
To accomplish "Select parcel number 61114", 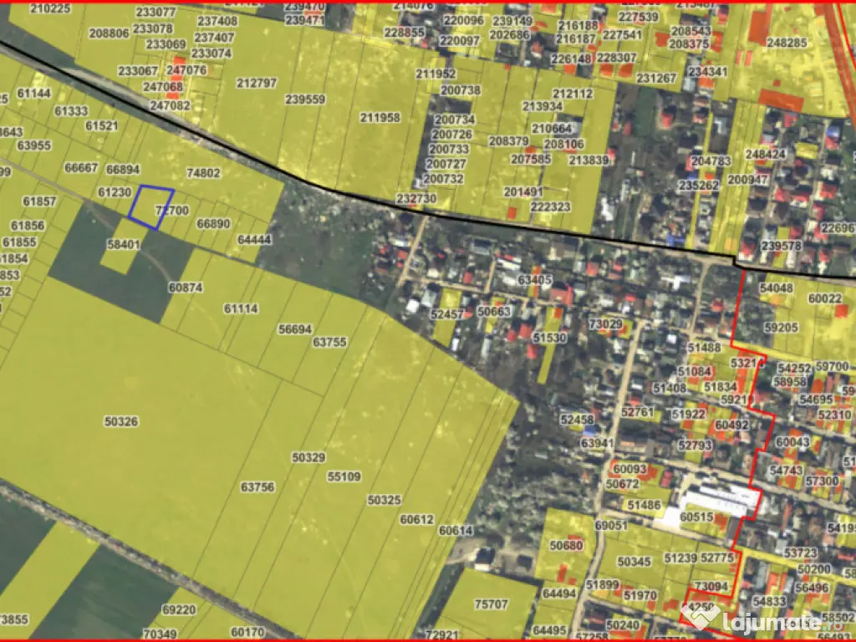I will click(x=241, y=308).
